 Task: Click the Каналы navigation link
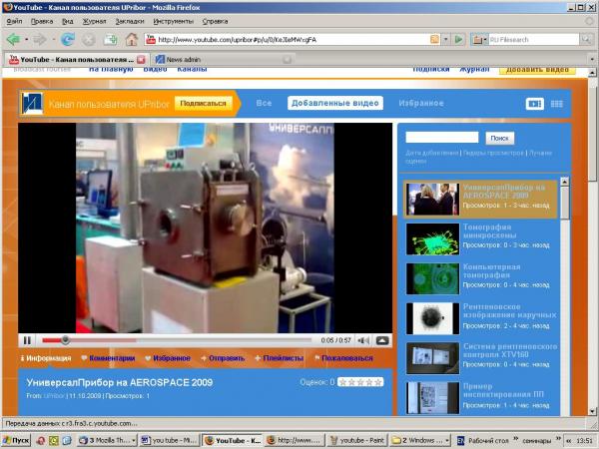[192, 70]
